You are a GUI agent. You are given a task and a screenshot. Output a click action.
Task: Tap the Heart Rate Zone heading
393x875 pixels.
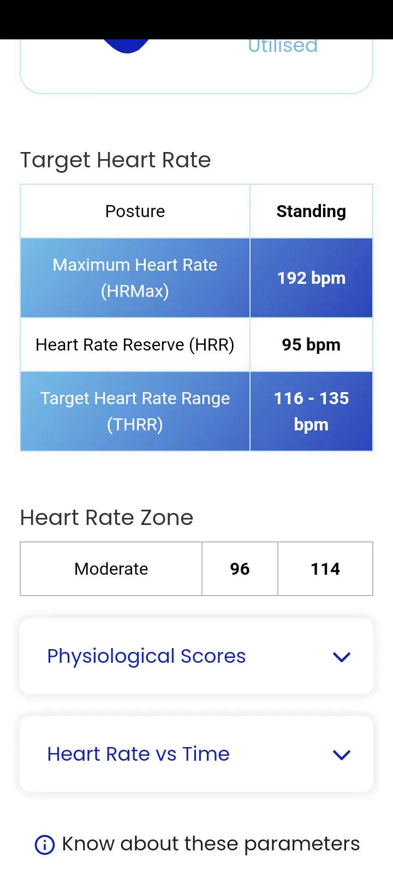pos(106,517)
